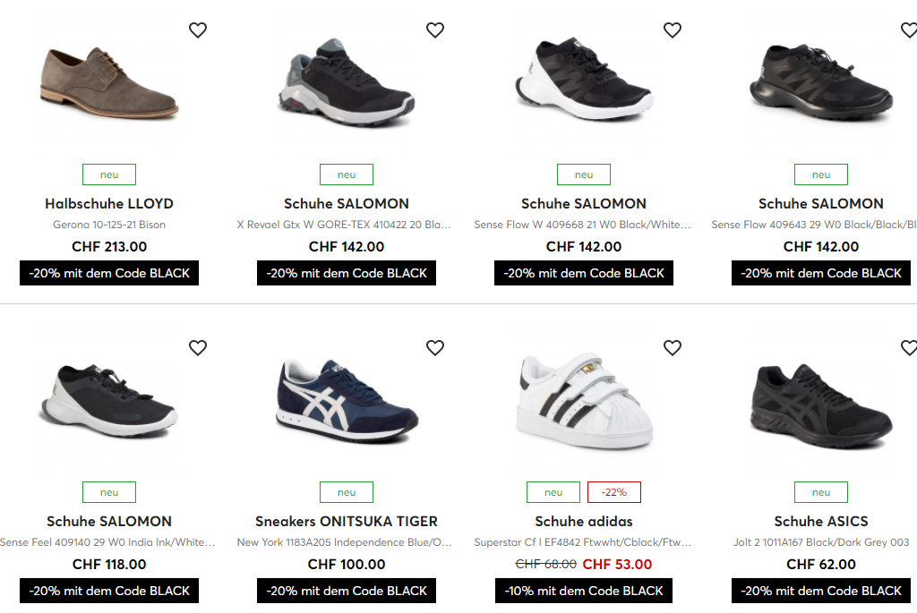
Task: Click heart icon on ONITSUKA TIGER sneakers
Action: pos(435,348)
